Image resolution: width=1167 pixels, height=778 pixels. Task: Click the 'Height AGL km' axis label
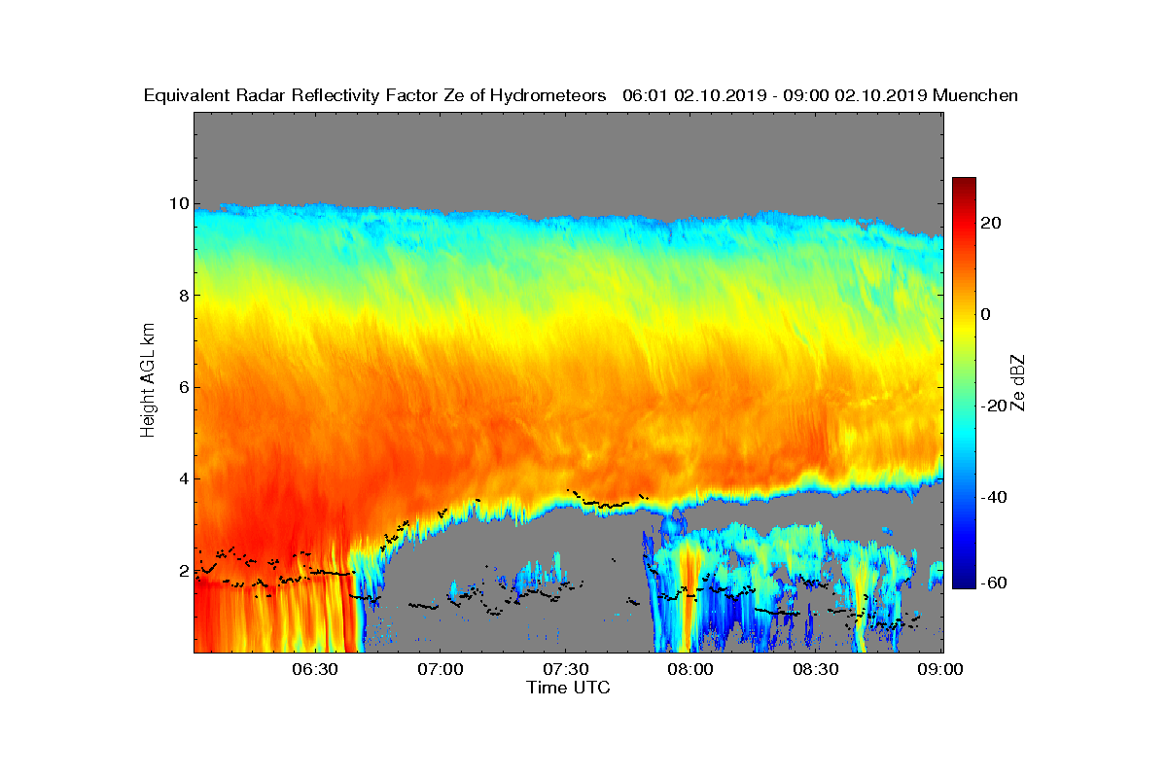[x=148, y=382]
